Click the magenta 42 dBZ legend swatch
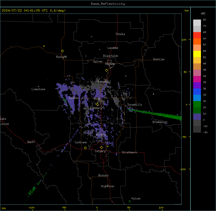The image size is (216, 211). click(197, 79)
